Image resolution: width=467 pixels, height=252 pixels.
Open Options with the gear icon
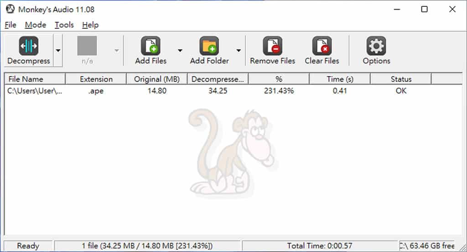[x=376, y=46]
